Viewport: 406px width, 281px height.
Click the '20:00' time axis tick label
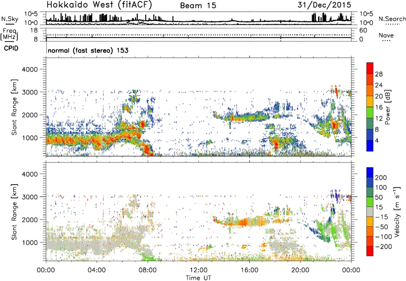click(300, 270)
